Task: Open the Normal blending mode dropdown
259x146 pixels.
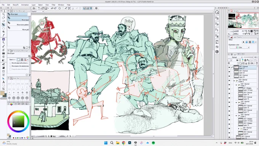Action: click(235, 57)
